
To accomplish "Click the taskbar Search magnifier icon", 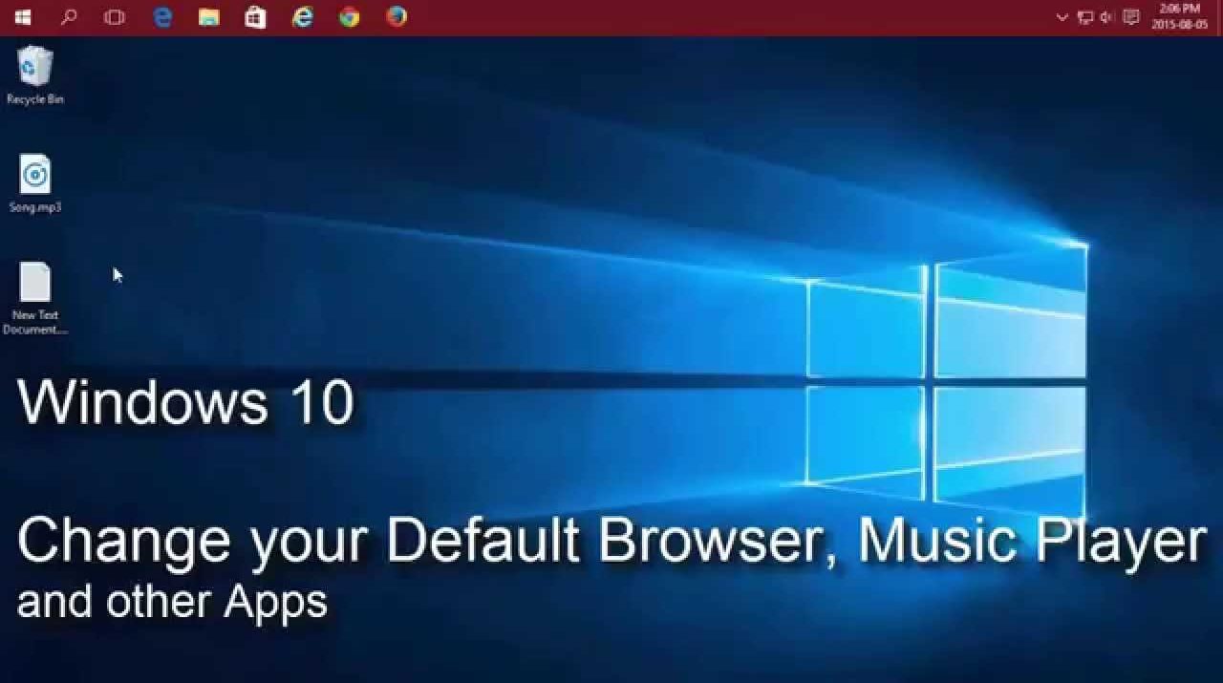I will [69, 17].
